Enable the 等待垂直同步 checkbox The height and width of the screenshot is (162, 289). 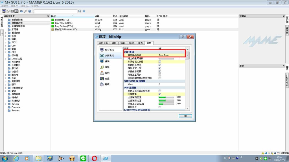(160, 75)
